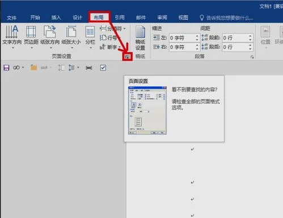Click the Save icon in quick toolbar
This screenshot has height=218, width=283.
coord(6,68)
